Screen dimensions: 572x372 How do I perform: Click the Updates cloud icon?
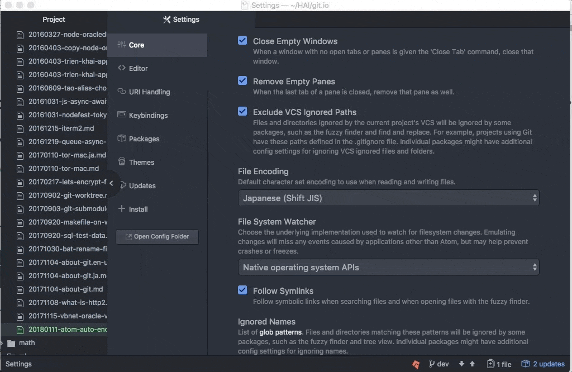point(123,185)
